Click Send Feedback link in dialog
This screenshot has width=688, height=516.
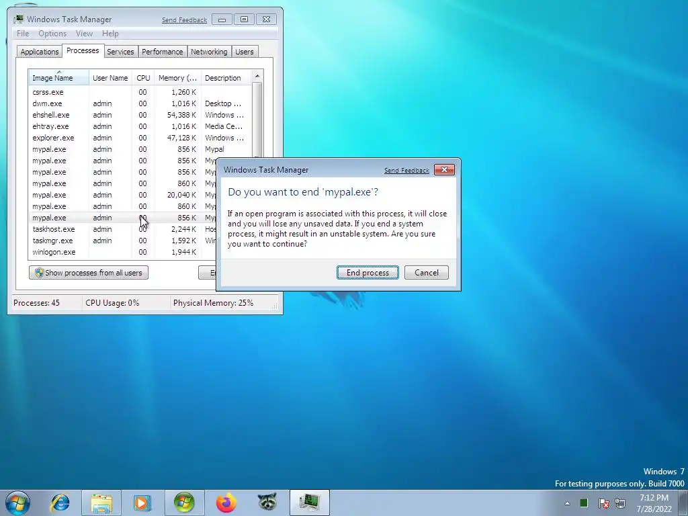406,171
